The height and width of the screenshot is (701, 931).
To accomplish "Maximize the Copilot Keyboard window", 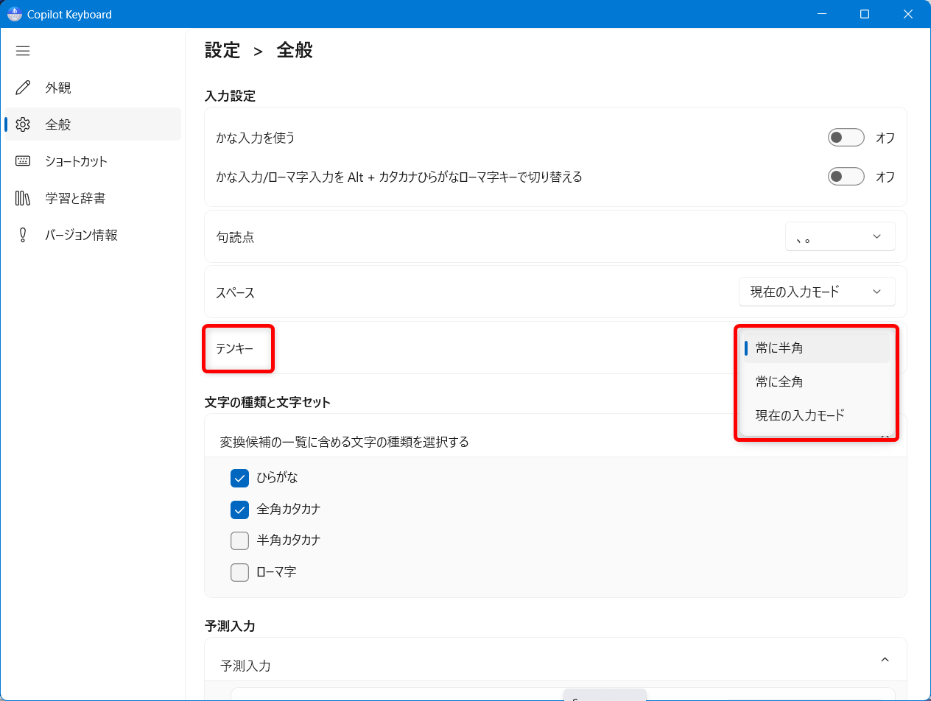I will coord(865,14).
